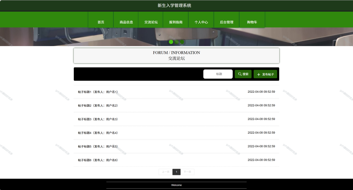Viewport: 353px width, 190px height.
Task: Click the classroom banner image
Action: 176,37
